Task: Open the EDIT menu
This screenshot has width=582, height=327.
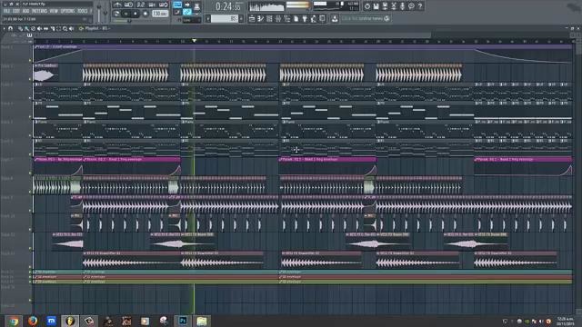Action: pyautogui.click(x=16, y=11)
